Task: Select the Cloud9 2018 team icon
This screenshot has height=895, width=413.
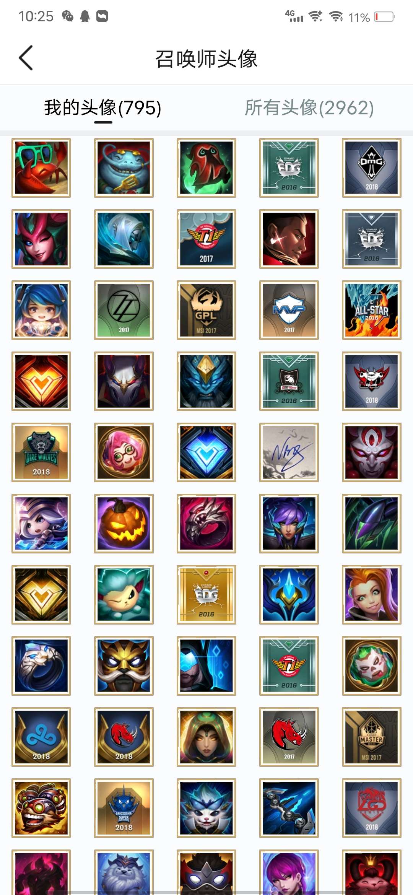Action: [41, 737]
